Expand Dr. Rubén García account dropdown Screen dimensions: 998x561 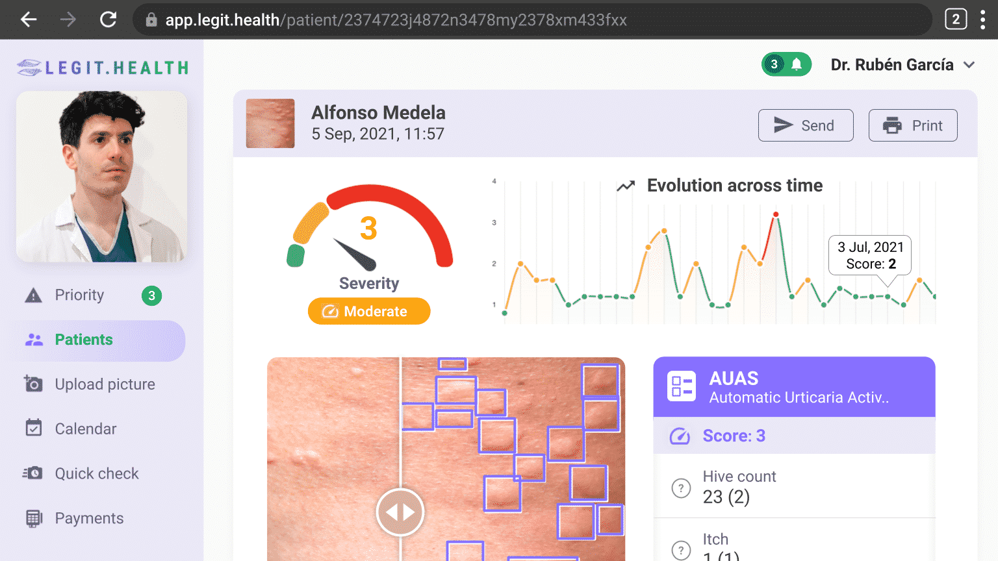[x=969, y=65]
